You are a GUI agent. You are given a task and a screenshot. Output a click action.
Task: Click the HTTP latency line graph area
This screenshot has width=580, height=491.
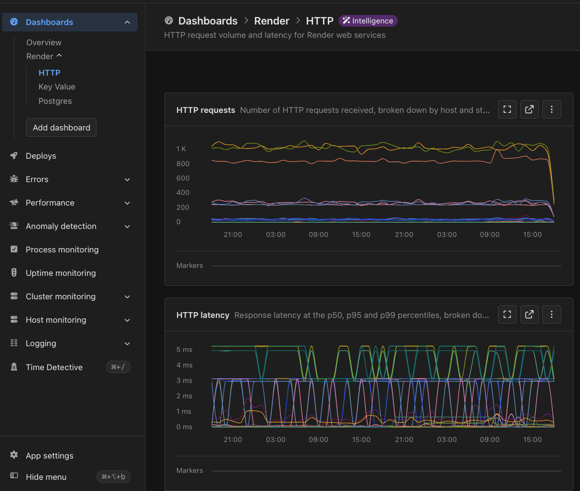(x=383, y=387)
